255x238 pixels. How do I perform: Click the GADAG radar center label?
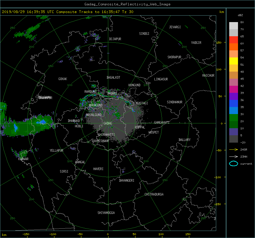pos(108,123)
